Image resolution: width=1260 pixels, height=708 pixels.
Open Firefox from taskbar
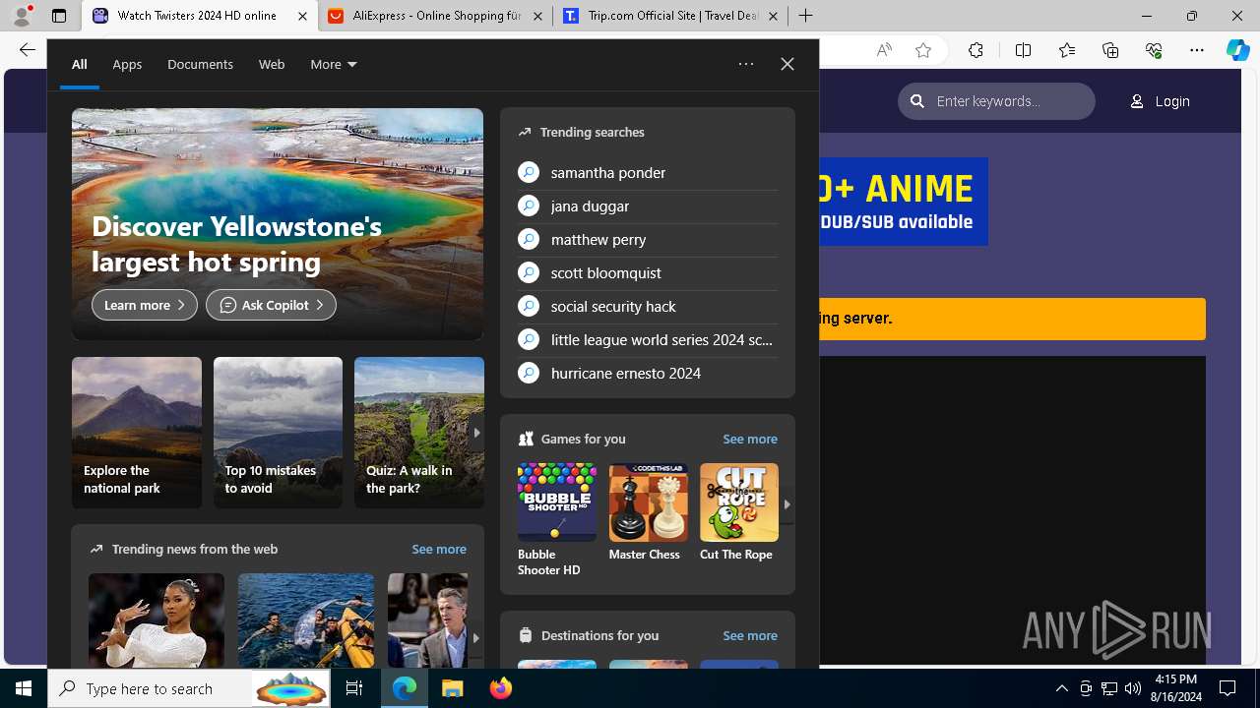coord(501,688)
